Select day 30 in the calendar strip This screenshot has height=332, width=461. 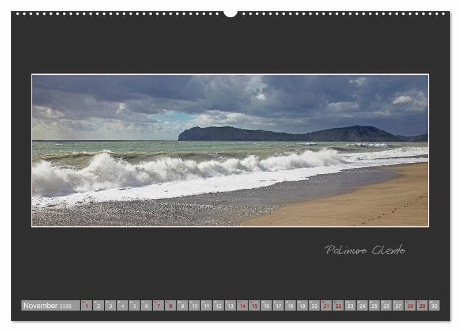click(434, 306)
